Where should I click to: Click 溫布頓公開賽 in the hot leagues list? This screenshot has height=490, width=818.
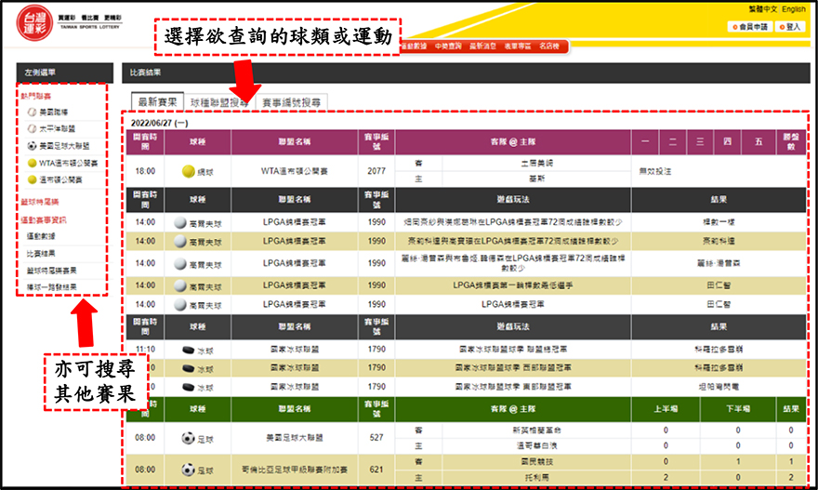[x=61, y=179]
